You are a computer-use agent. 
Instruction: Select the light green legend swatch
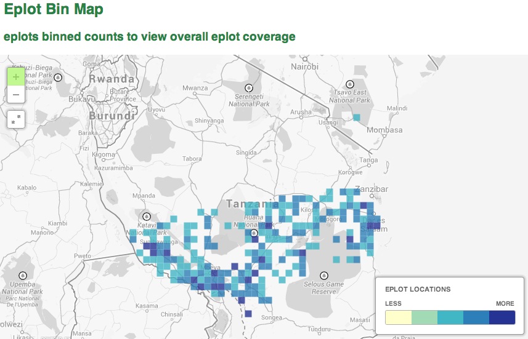(424, 317)
